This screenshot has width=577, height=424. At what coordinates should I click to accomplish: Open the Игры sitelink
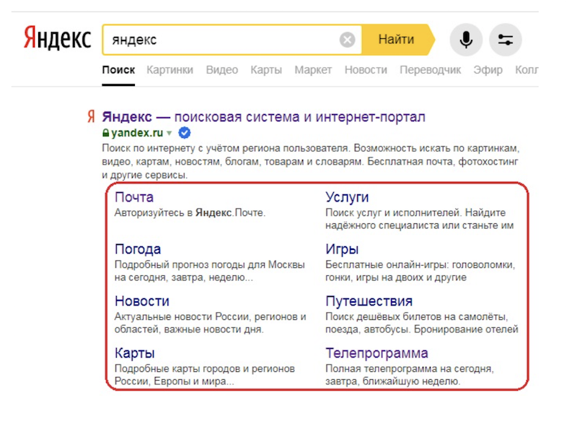(342, 249)
